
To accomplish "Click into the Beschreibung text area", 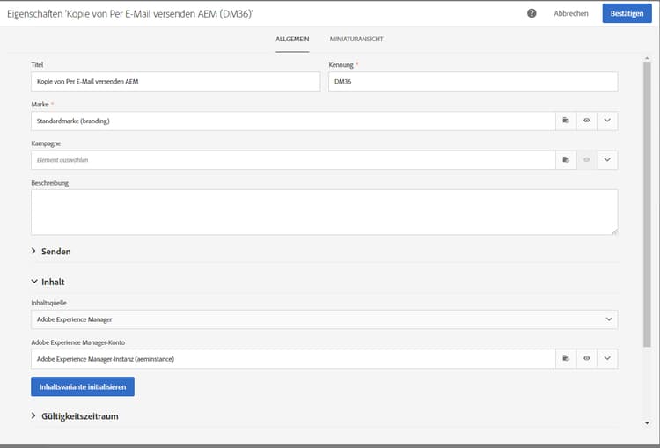I will pyautogui.click(x=325, y=212).
